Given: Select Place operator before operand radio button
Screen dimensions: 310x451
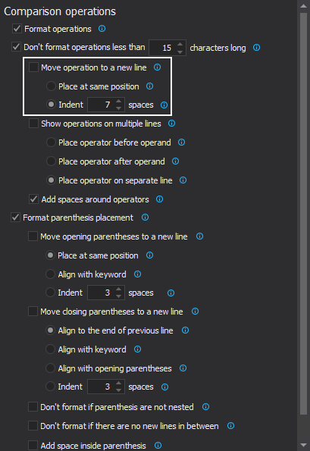Looking at the screenshot, I should pos(51,143).
